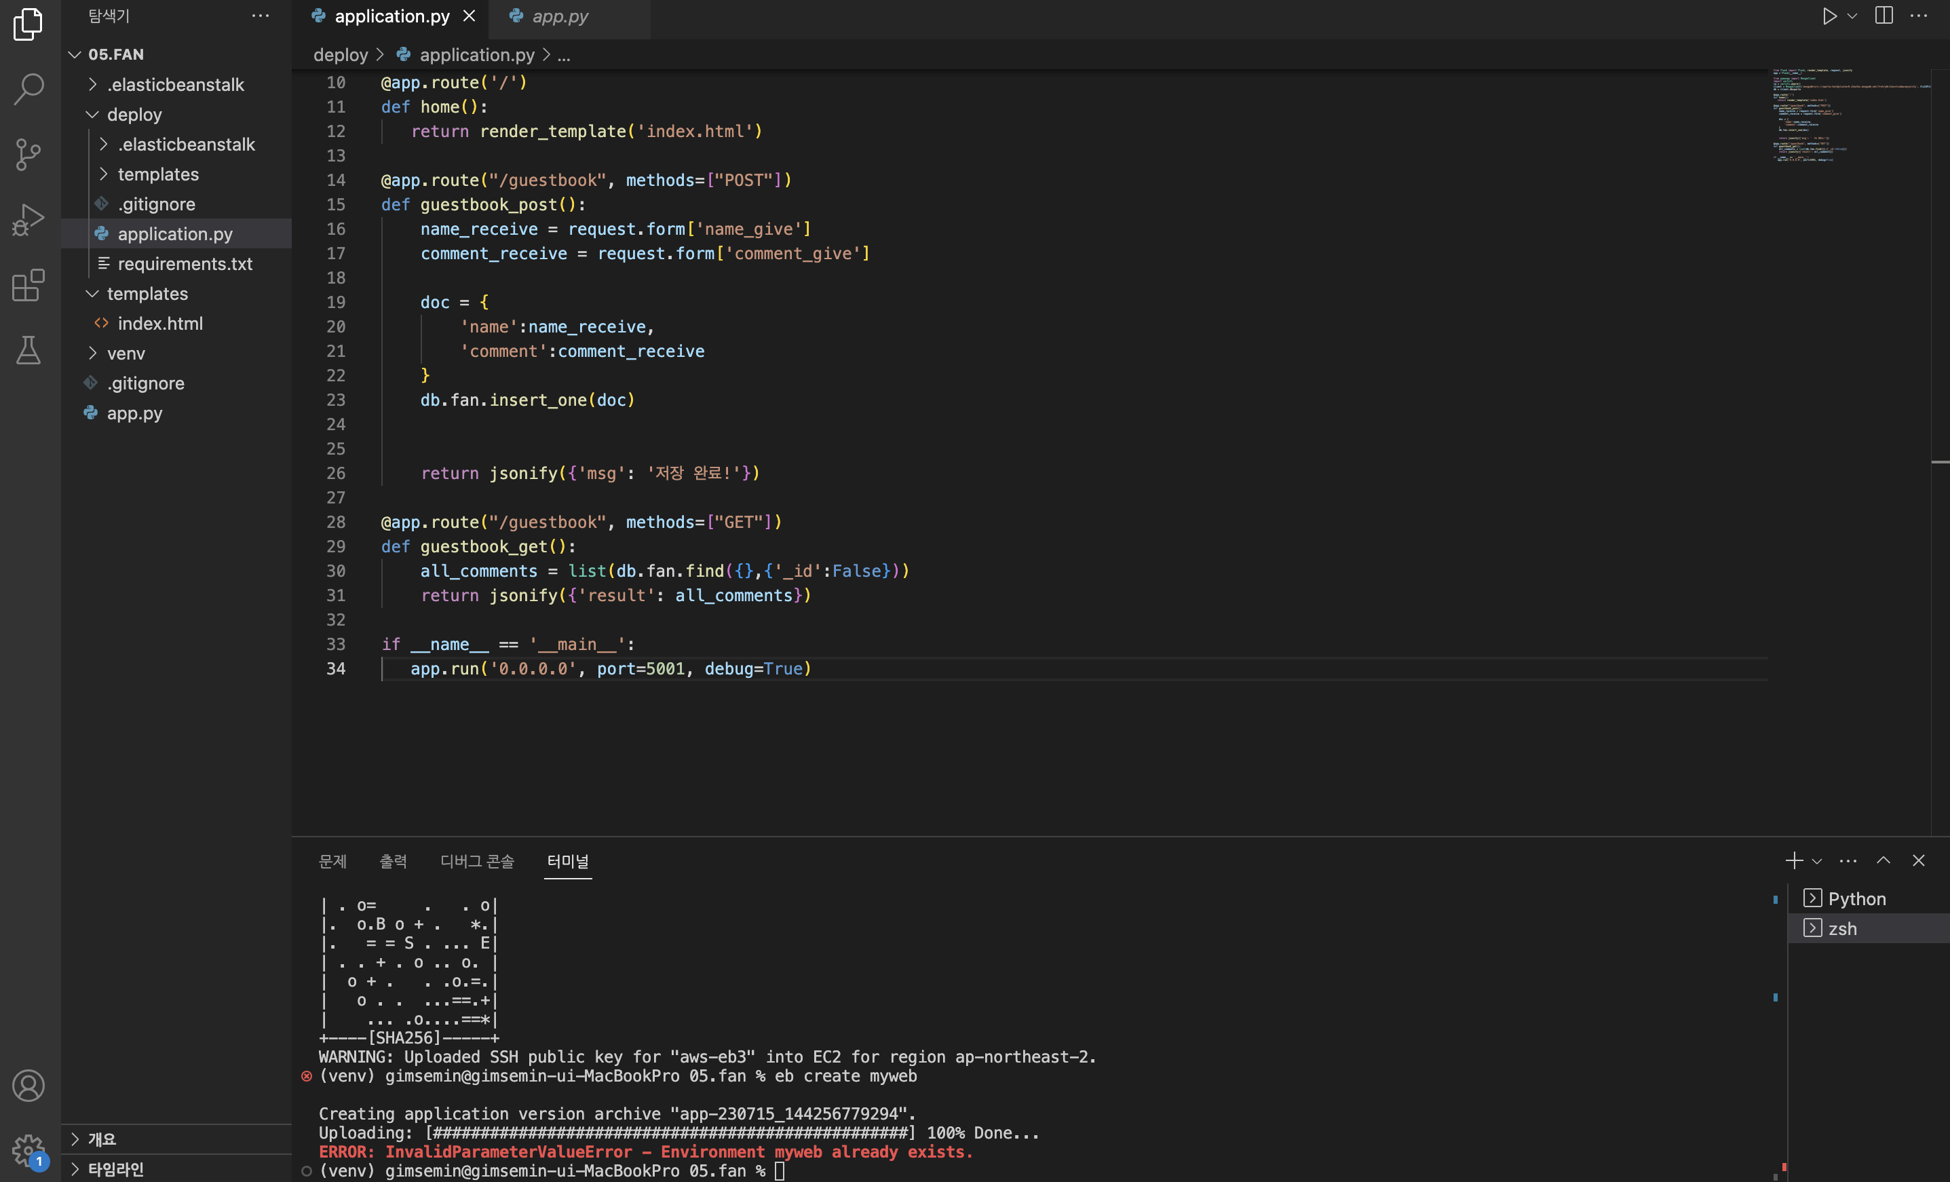Screen dimensions: 1950x1182
Task: Click the 'index.html' string on line 12
Action: pyautogui.click(x=700, y=132)
